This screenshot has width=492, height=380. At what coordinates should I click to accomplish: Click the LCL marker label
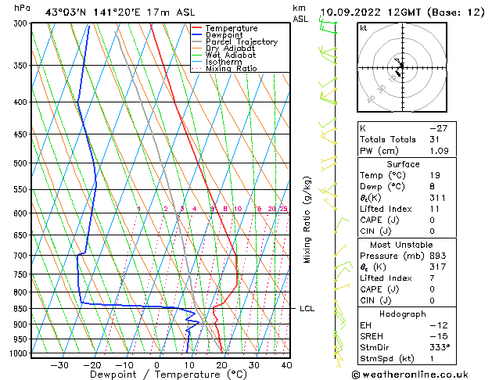tap(307, 309)
